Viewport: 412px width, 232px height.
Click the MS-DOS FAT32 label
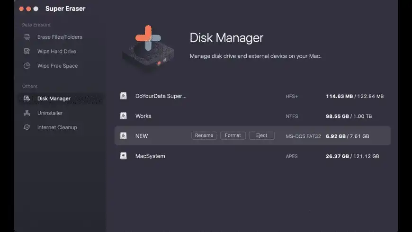[303, 136]
